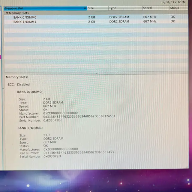Screen dimensions: 192x192
Task: Click Speed value 667 MHz under BANK 0/DIMM0 details
Action: 50,106
